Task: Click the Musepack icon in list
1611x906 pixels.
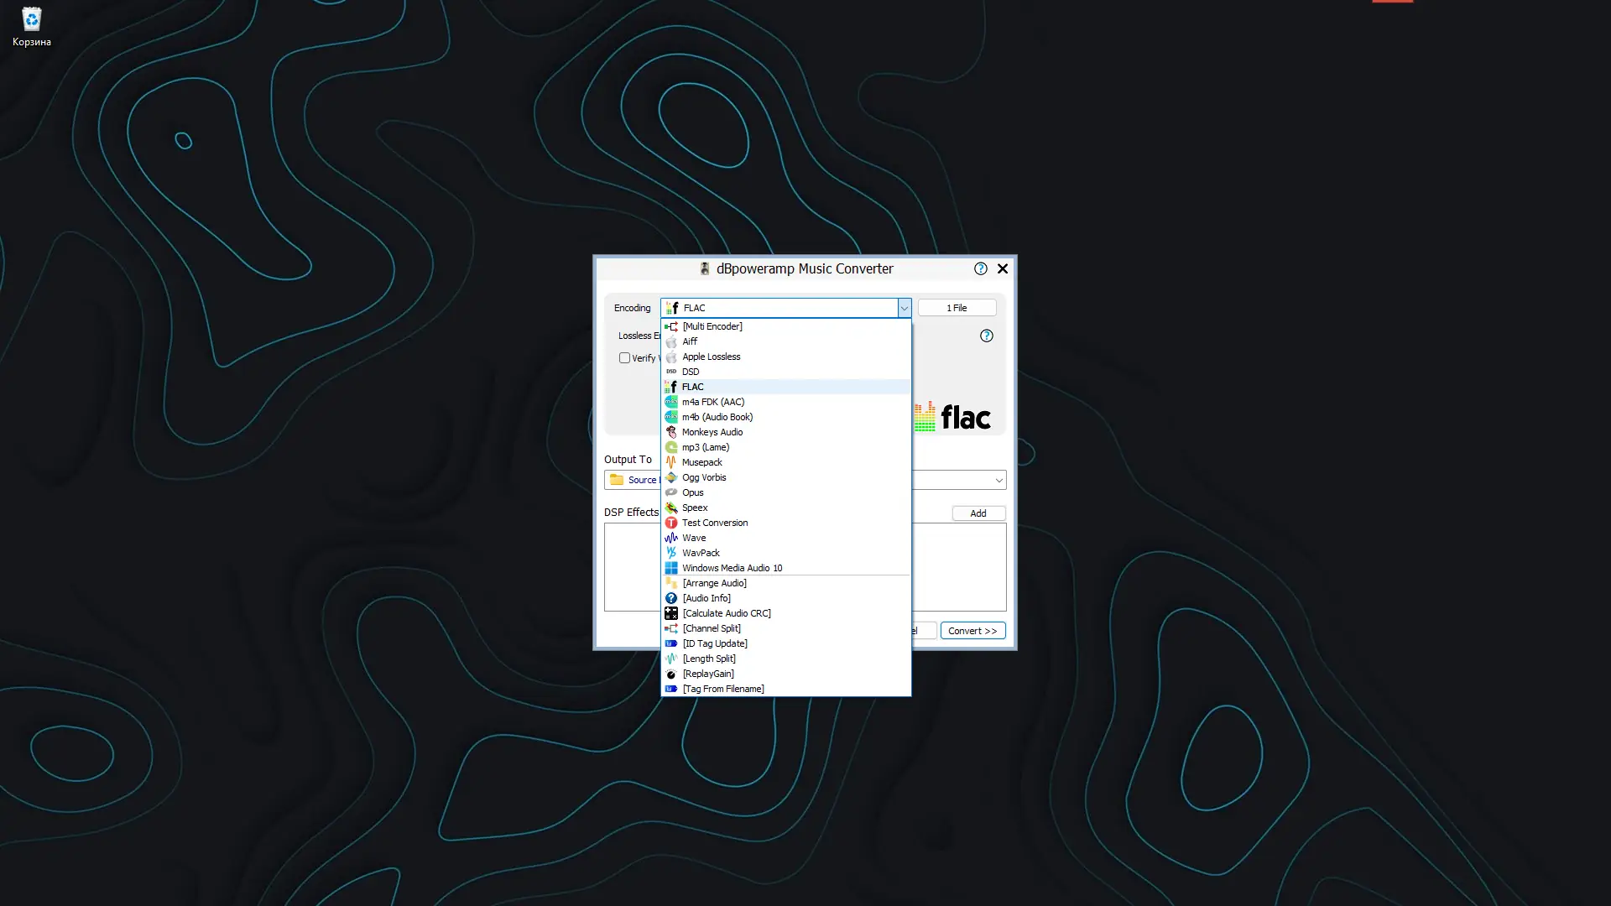Action: pos(671,462)
